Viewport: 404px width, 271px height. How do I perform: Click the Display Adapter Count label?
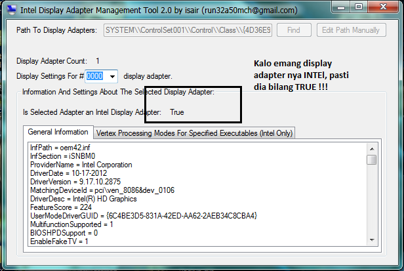[52, 61]
